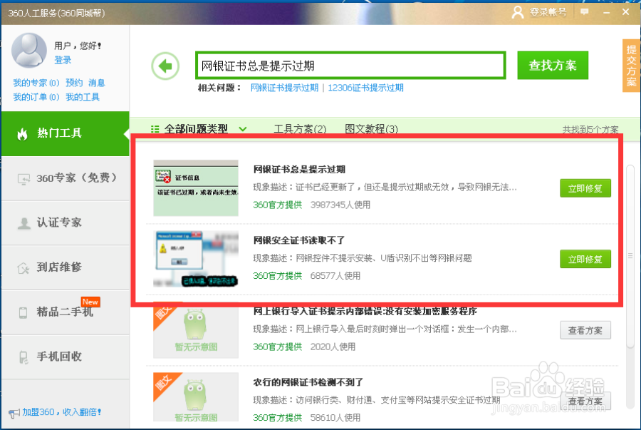Click the 查找方案 search button

(x=553, y=64)
